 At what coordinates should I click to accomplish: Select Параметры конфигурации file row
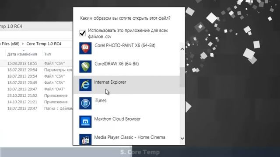pyautogui.click(x=36, y=70)
